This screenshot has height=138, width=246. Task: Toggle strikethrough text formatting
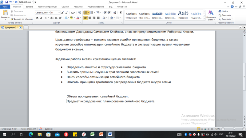(52, 18)
